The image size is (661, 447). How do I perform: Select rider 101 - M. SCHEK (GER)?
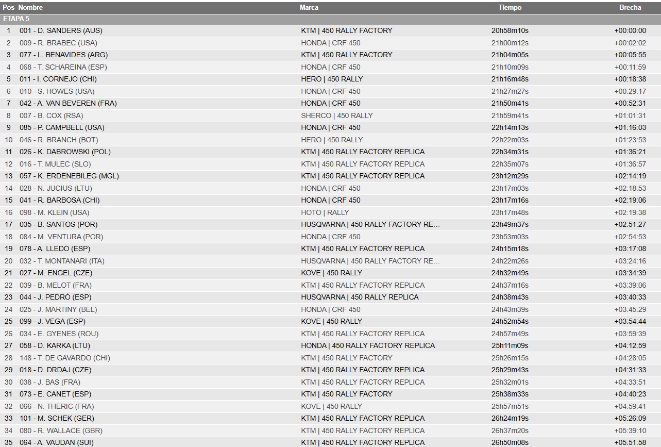(57, 418)
